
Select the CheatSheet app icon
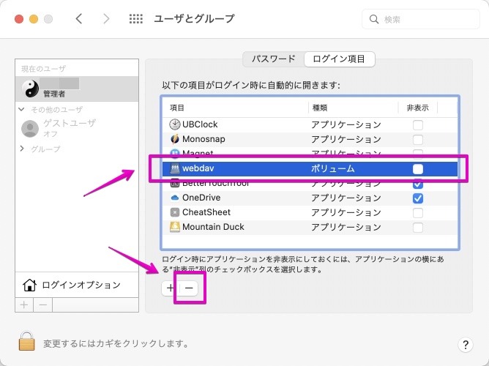click(175, 212)
